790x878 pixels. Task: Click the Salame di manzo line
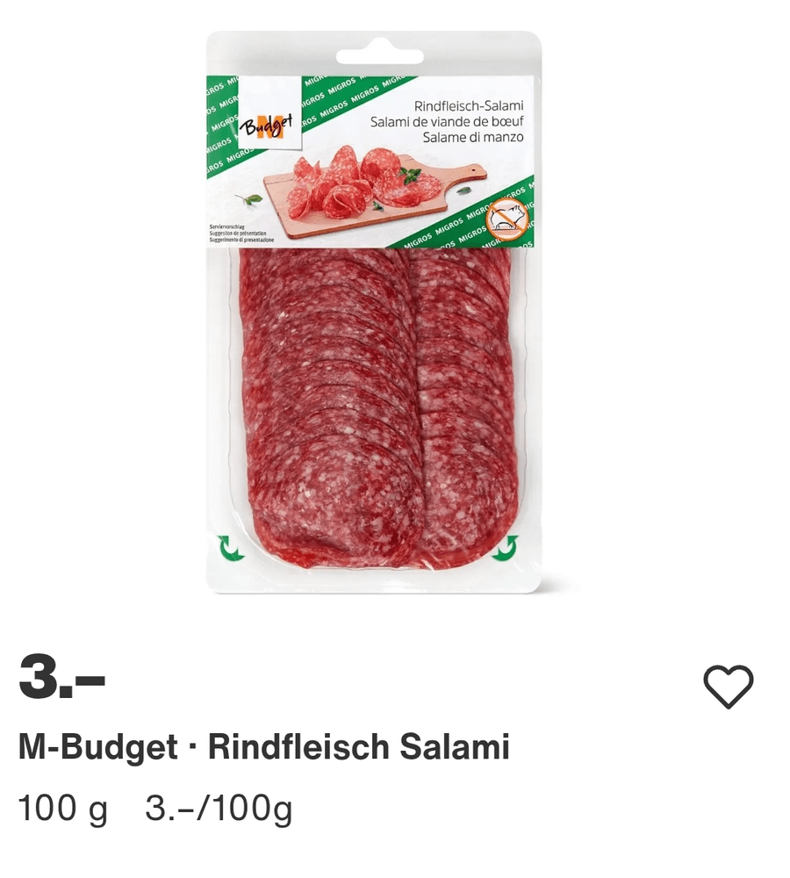[x=473, y=137]
